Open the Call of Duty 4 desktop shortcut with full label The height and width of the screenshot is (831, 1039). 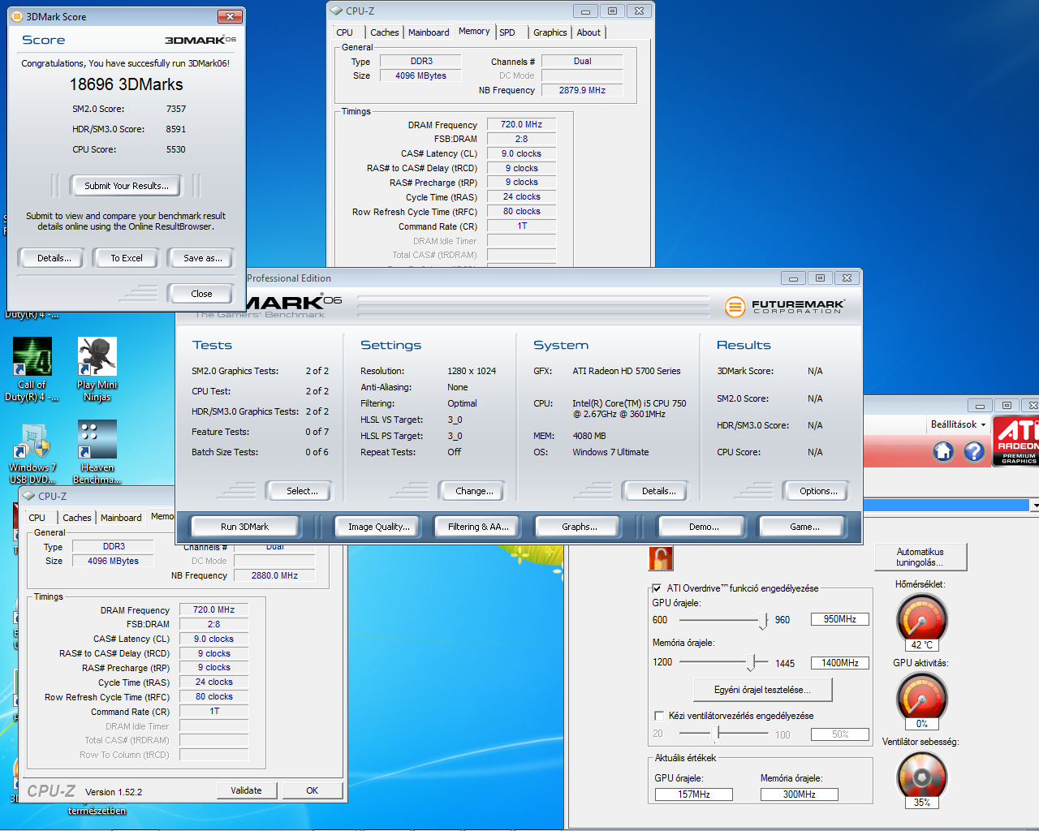pos(32,370)
